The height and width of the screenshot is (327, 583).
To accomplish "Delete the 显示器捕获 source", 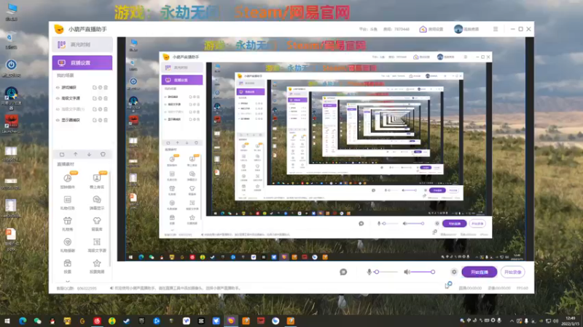I will pyautogui.click(x=106, y=120).
